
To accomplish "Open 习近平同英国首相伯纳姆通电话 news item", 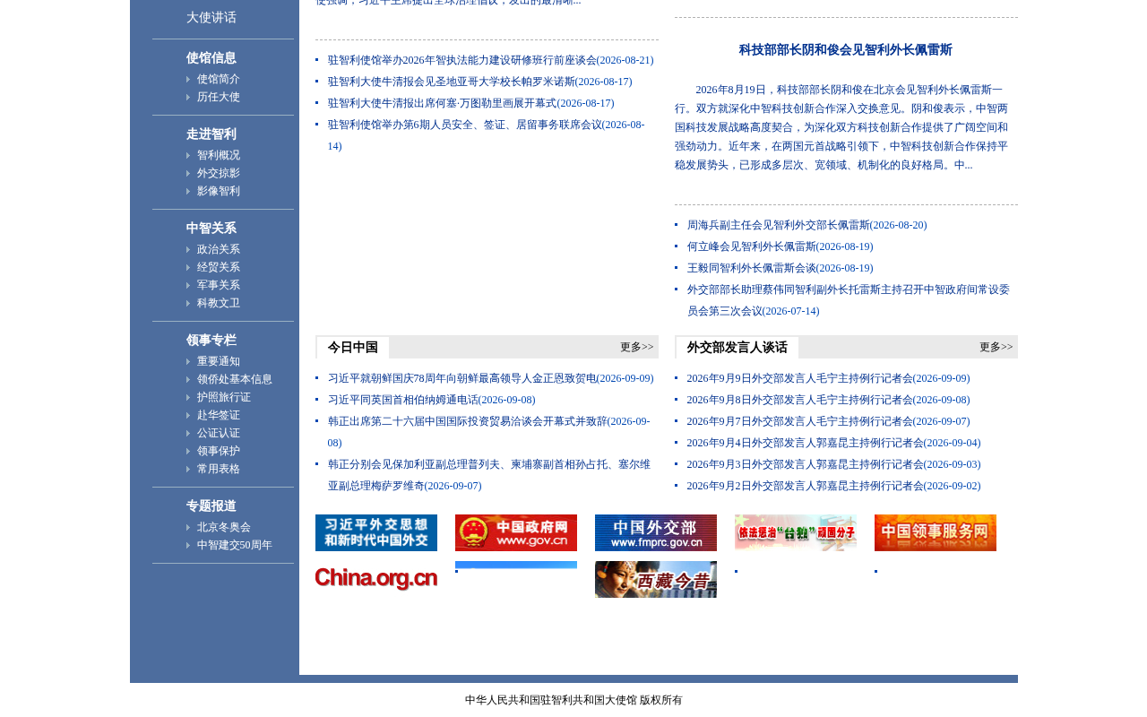I will click(432, 400).
